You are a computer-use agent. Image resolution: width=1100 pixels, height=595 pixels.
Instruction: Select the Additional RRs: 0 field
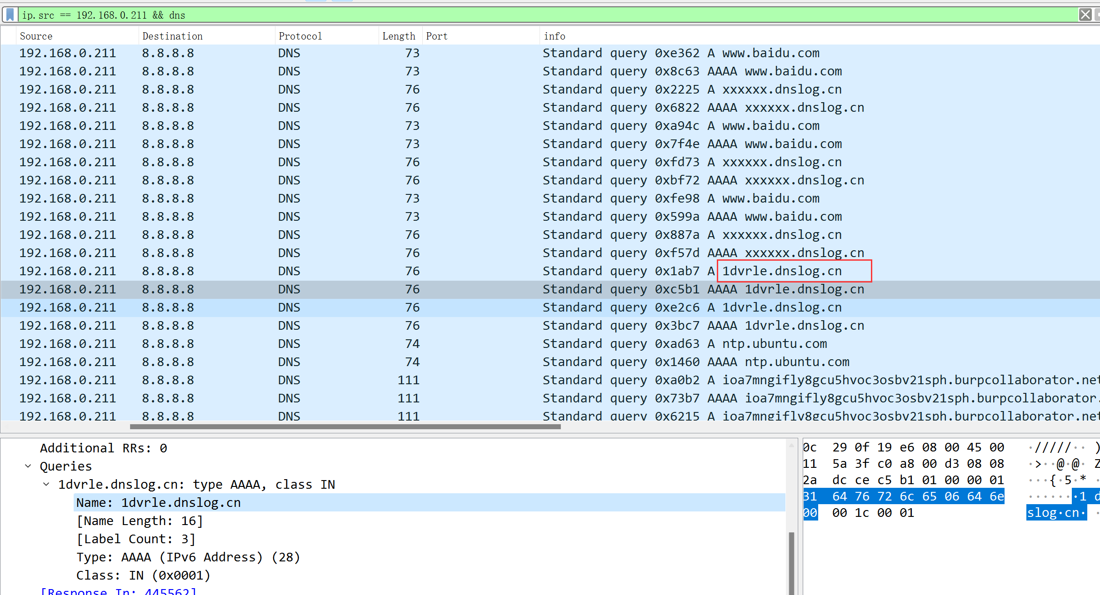pyautogui.click(x=104, y=448)
